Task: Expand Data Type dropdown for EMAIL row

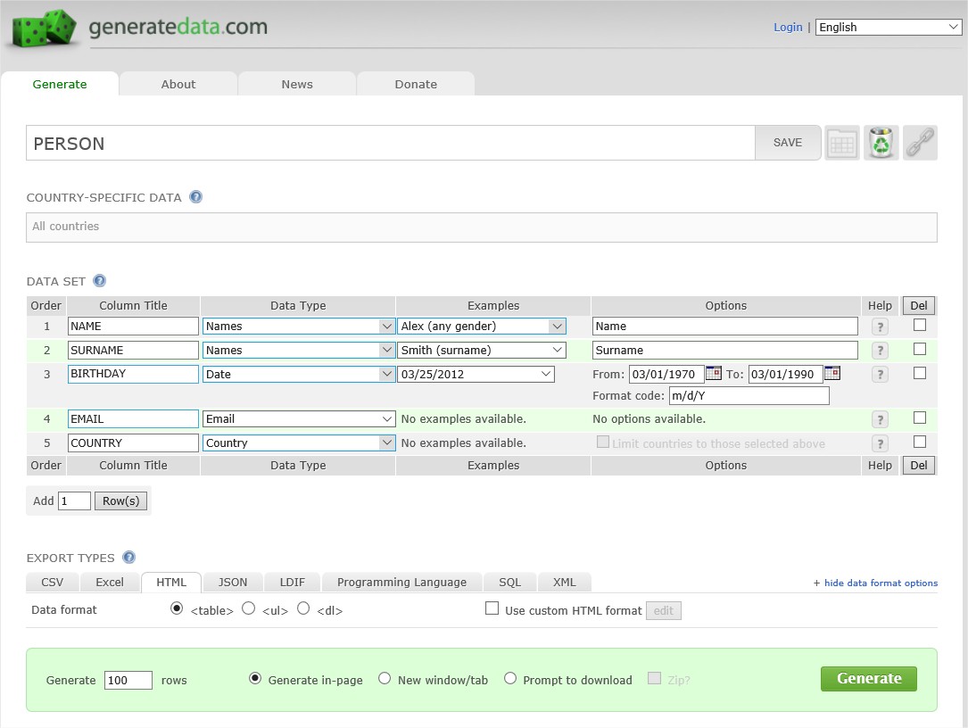Action: tap(299, 418)
